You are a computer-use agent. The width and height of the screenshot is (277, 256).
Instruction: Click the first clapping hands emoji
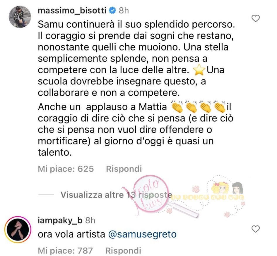177,106
